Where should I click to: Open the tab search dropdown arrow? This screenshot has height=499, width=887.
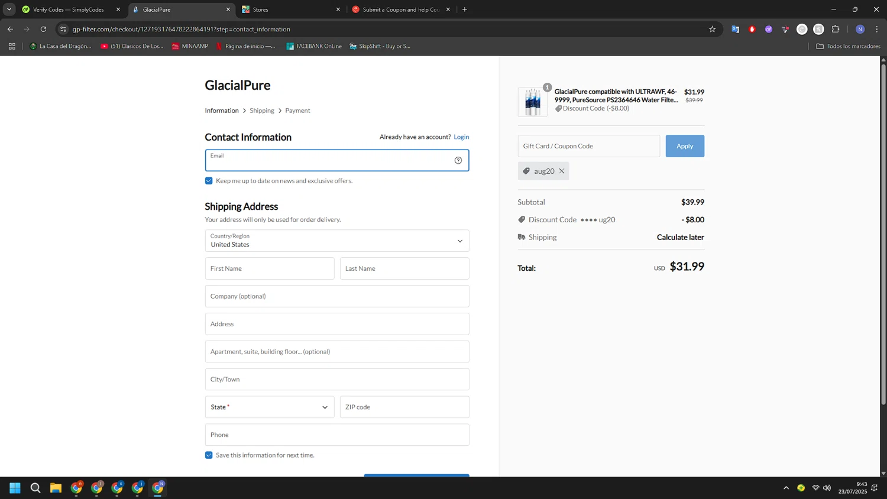point(9,9)
